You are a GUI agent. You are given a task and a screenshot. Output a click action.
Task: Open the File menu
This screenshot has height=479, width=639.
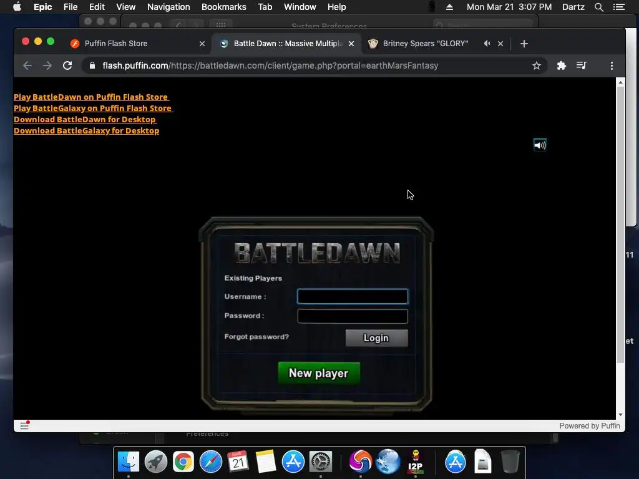[x=71, y=7]
